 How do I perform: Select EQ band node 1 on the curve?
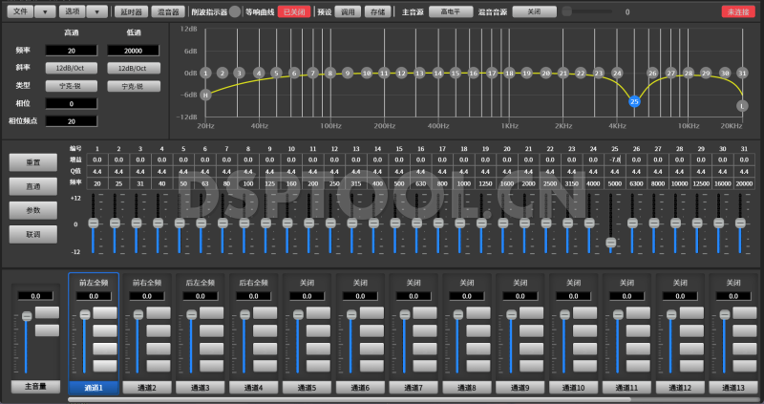coord(222,73)
